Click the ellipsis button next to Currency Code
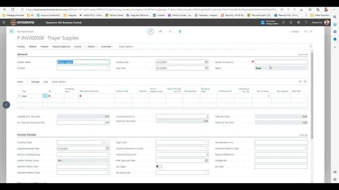The height and width of the screenshot is (190, 339). (x=107, y=142)
